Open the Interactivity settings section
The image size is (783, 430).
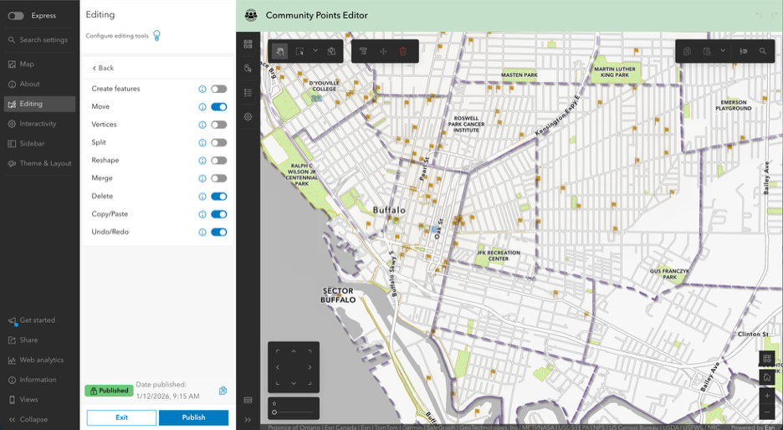pyautogui.click(x=39, y=124)
